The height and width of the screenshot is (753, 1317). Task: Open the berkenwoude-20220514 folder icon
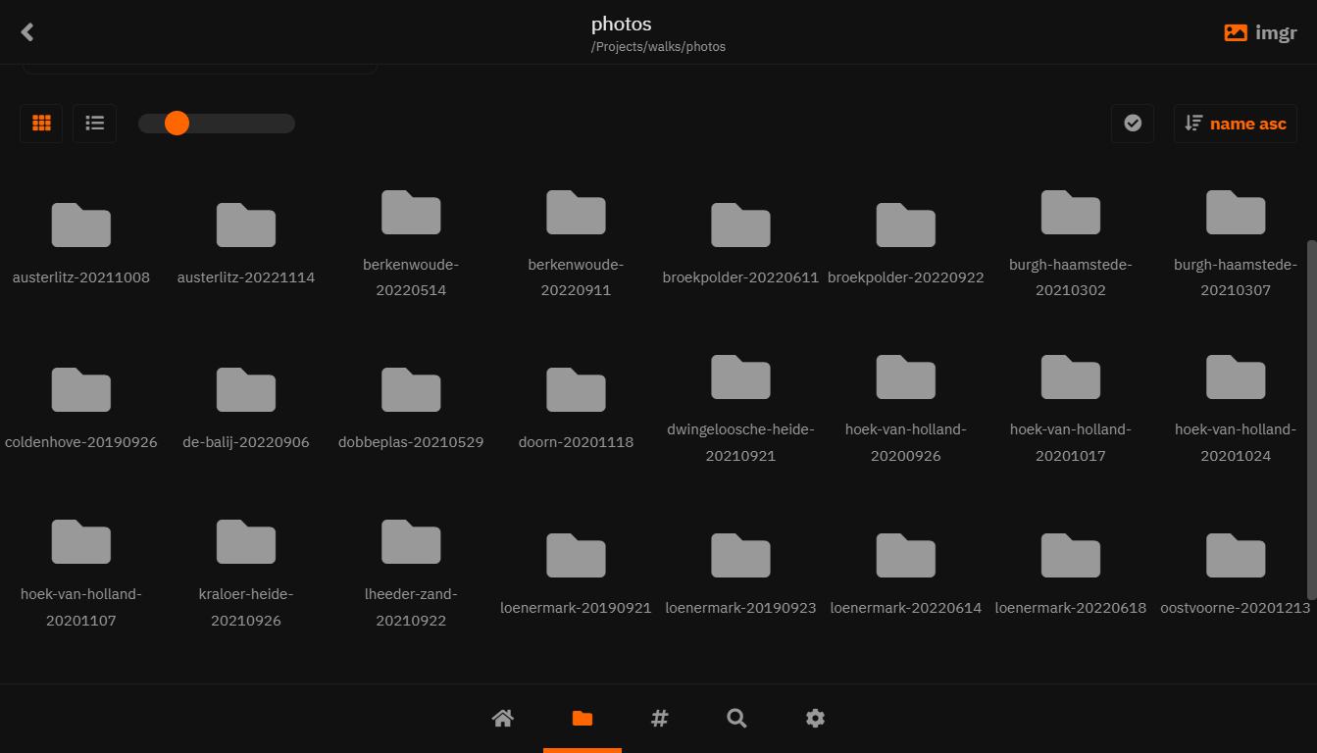[x=411, y=212]
